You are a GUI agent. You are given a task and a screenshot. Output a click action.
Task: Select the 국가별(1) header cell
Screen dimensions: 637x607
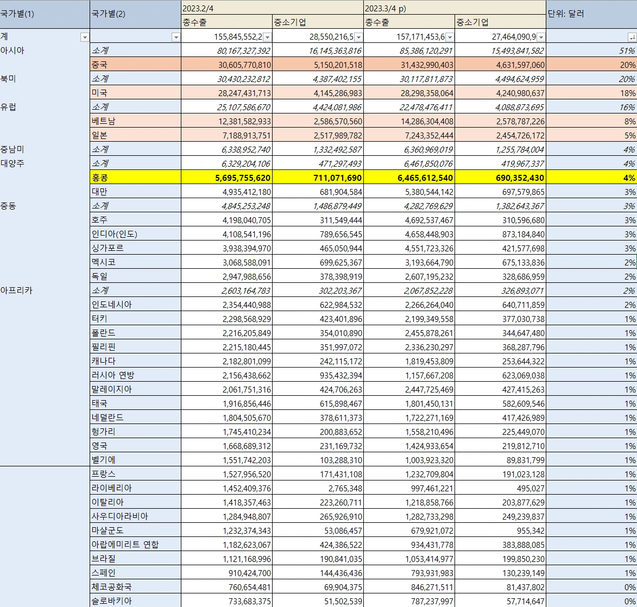[45, 14]
